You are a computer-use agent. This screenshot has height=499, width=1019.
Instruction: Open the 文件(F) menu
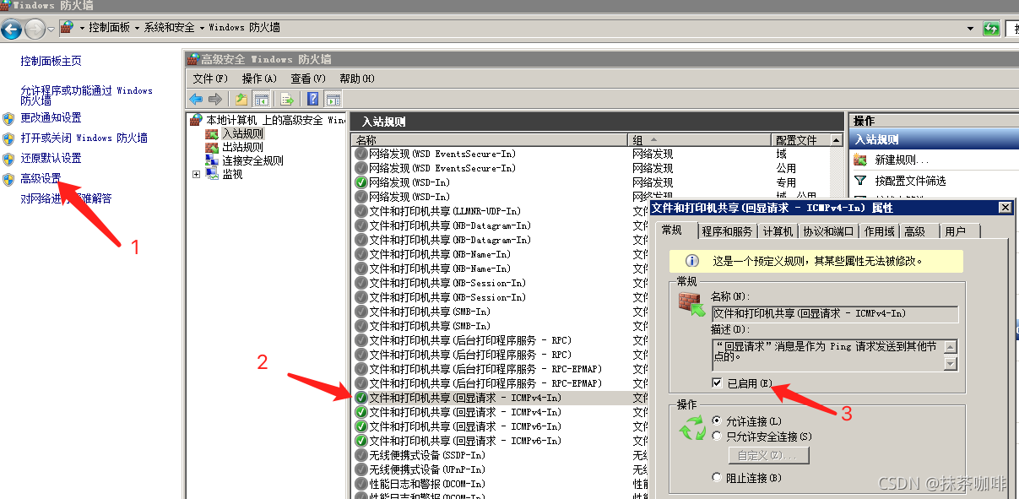point(210,79)
